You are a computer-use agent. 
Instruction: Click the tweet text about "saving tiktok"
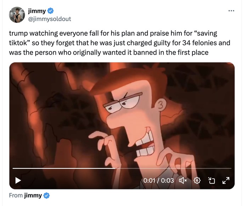tap(113, 34)
